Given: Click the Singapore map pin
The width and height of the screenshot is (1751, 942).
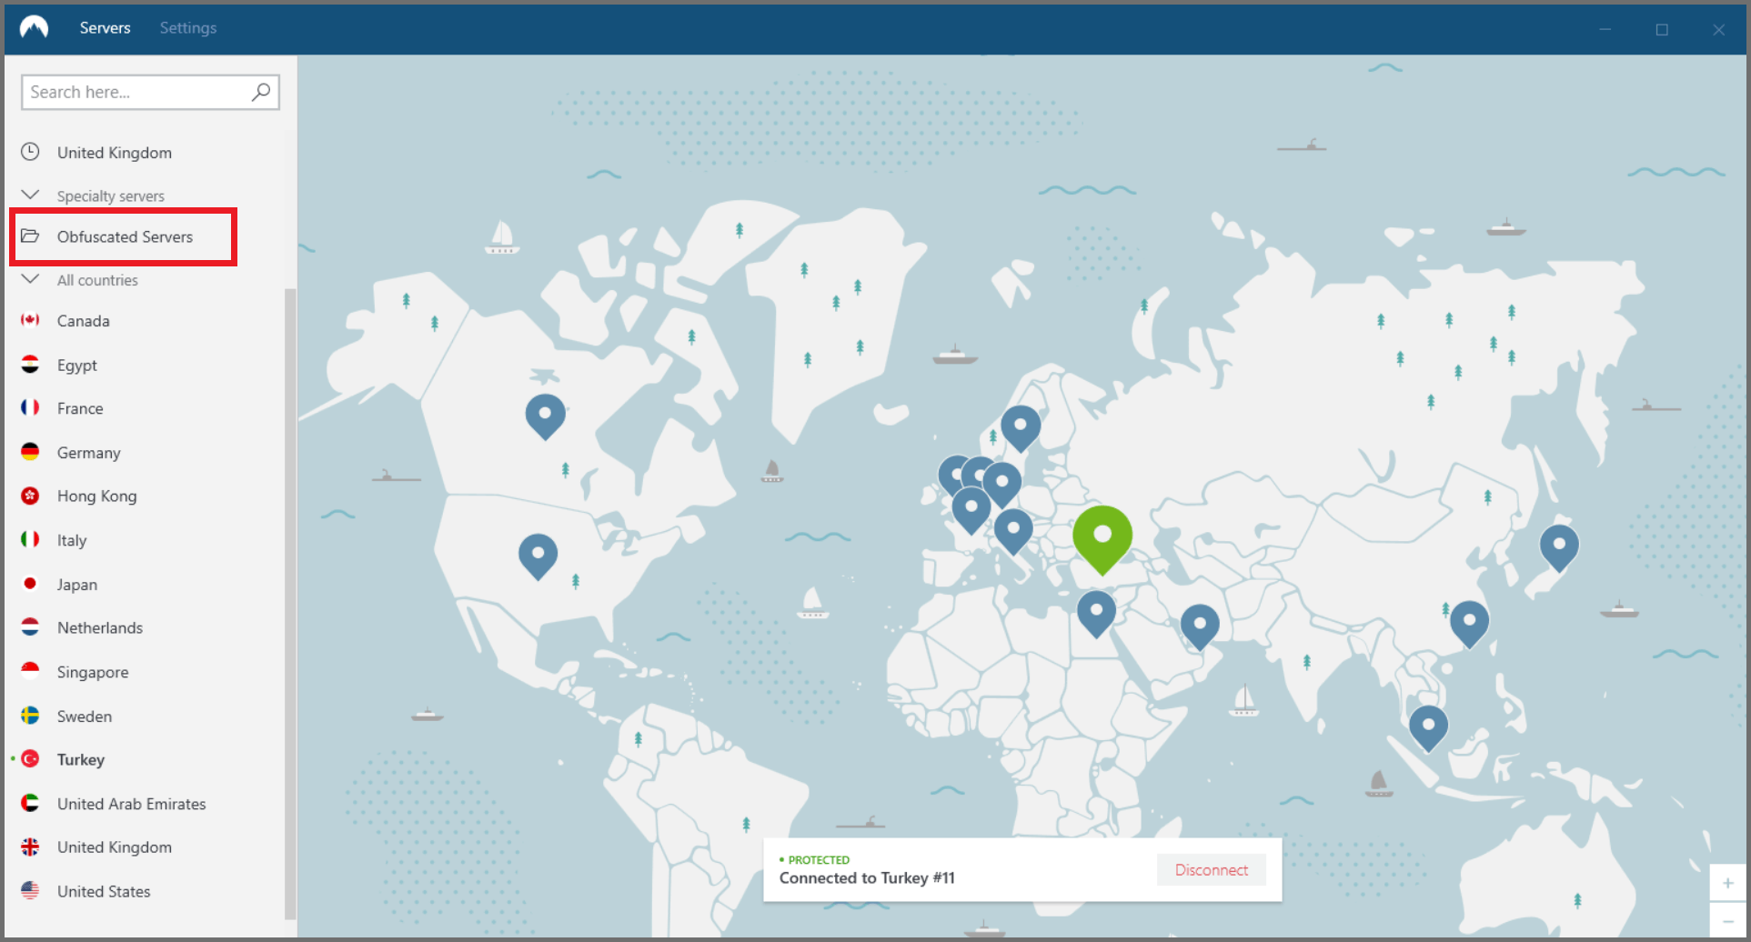Looking at the screenshot, I should pos(1428,728).
